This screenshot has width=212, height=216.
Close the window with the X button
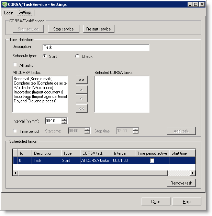(x=202, y=4)
